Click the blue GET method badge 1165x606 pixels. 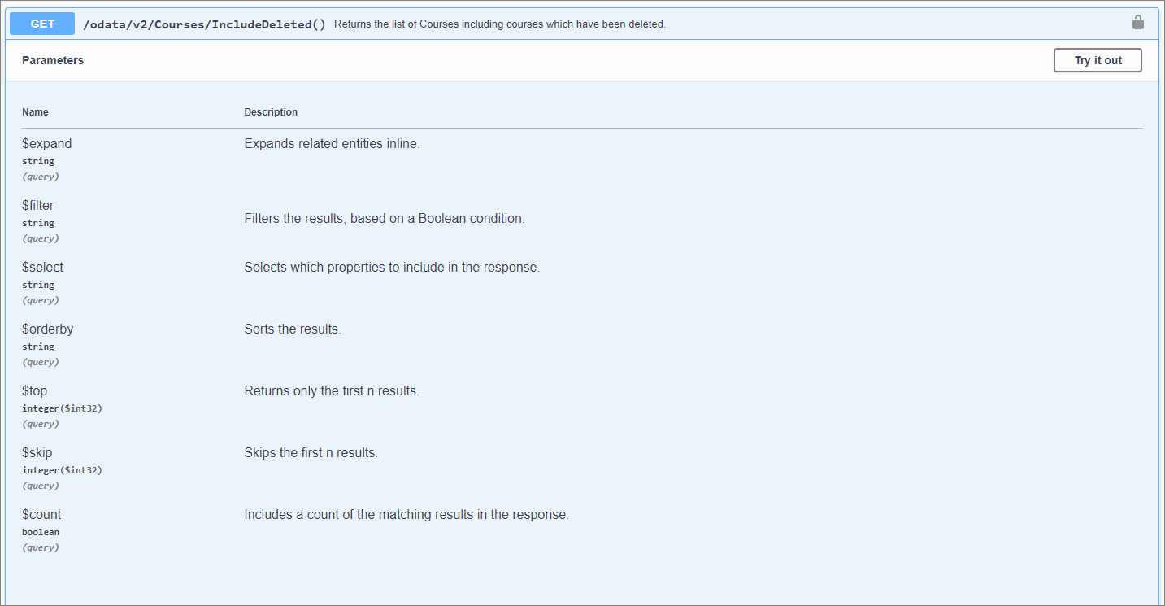point(42,24)
